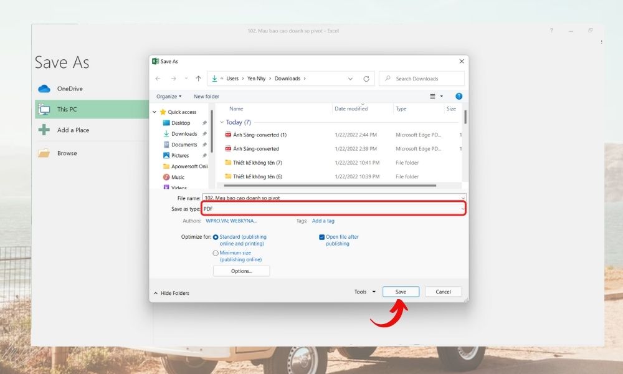Click the Documents icon in navigation pane
Viewport: 623px width, 374px height.
(166, 145)
